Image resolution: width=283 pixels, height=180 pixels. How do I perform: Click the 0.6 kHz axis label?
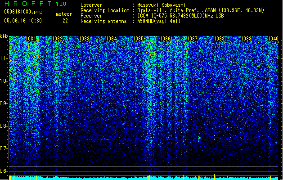(4, 171)
